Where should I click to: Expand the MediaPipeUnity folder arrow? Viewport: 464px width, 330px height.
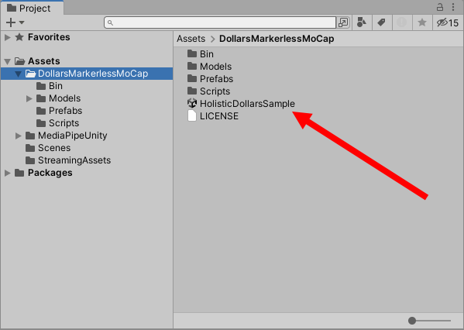tap(19, 136)
